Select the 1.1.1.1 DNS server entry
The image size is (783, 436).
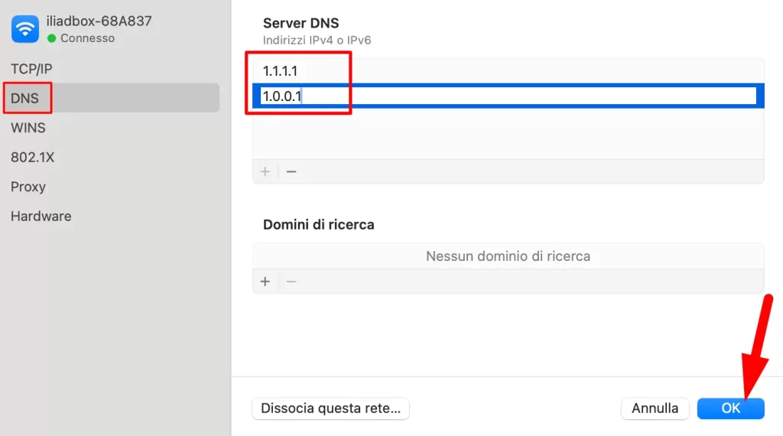point(508,71)
